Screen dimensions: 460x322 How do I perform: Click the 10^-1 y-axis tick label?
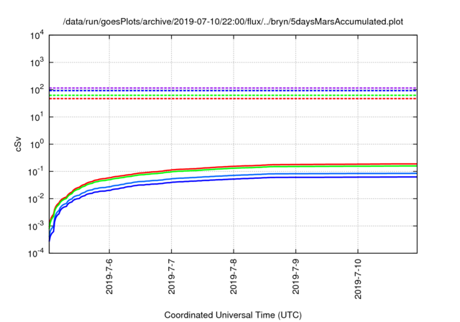coord(36,172)
